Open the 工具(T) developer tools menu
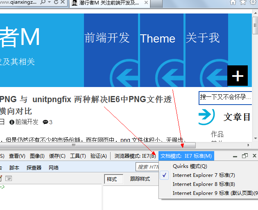This screenshot has height=210, width=258. coord(78,156)
